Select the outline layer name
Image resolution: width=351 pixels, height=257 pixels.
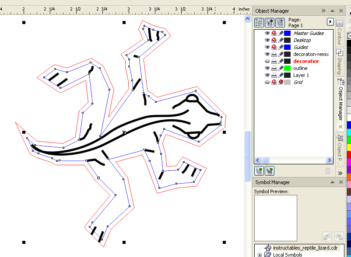[x=300, y=68]
